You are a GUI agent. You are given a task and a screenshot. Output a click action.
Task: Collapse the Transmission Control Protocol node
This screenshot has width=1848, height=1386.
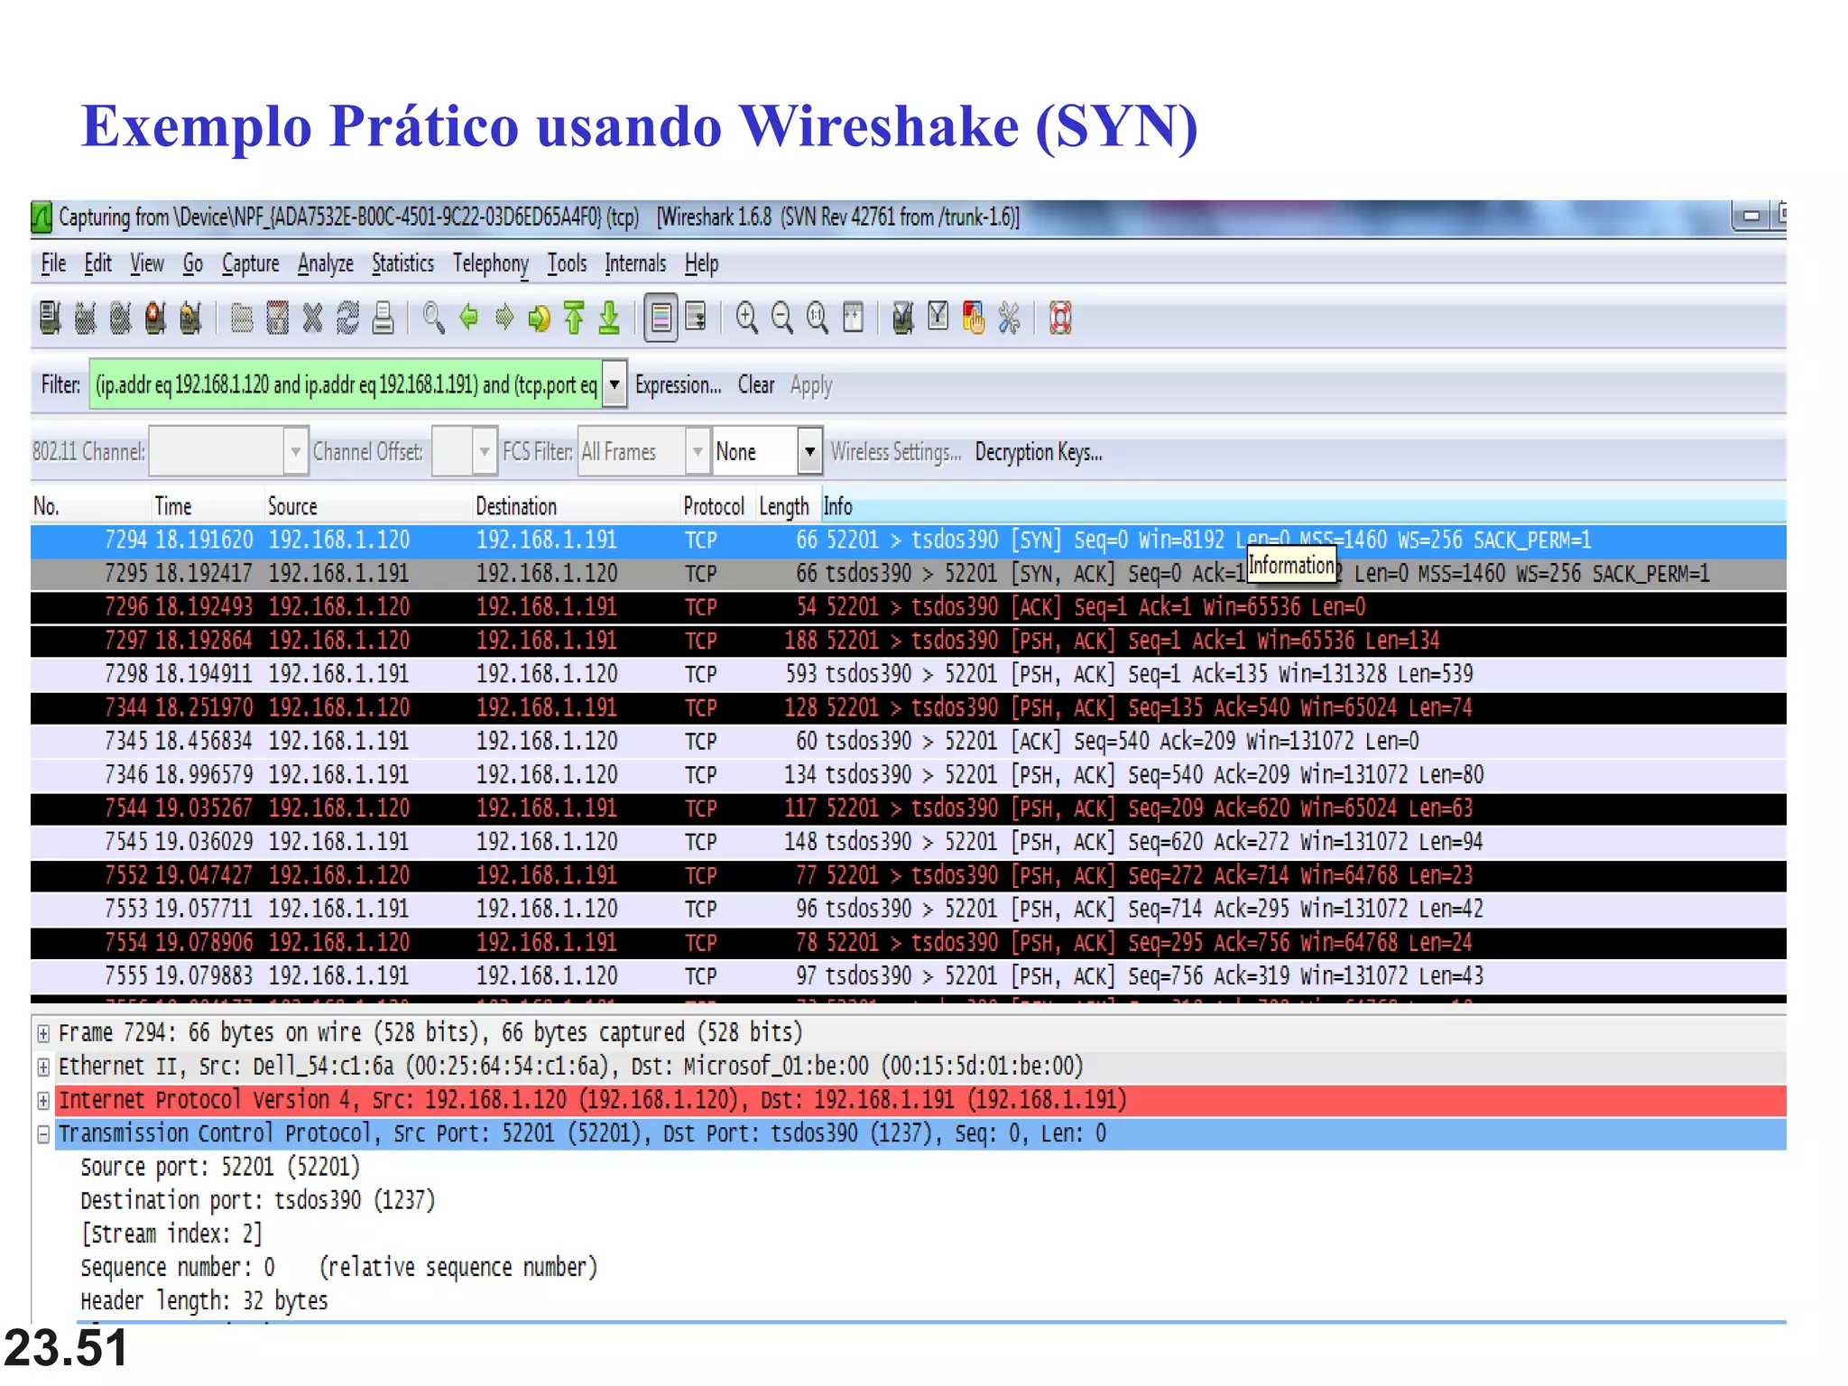(x=42, y=1134)
